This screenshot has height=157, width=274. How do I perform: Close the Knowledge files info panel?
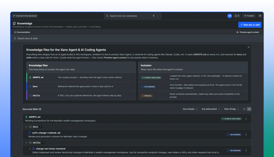tap(248, 47)
